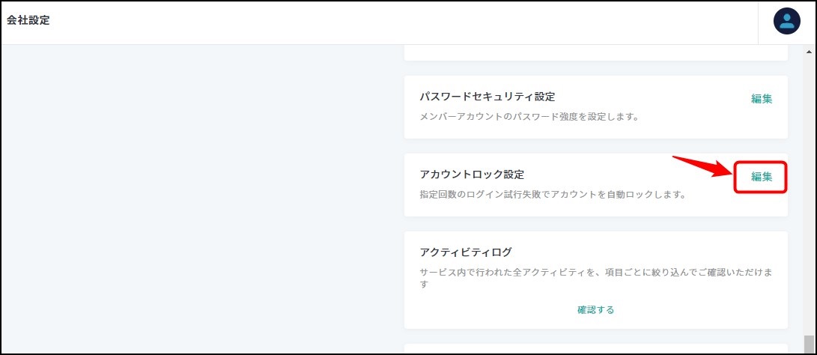Select the アクティビティログ heading
Viewport: 817px width, 355px height.
[466, 252]
